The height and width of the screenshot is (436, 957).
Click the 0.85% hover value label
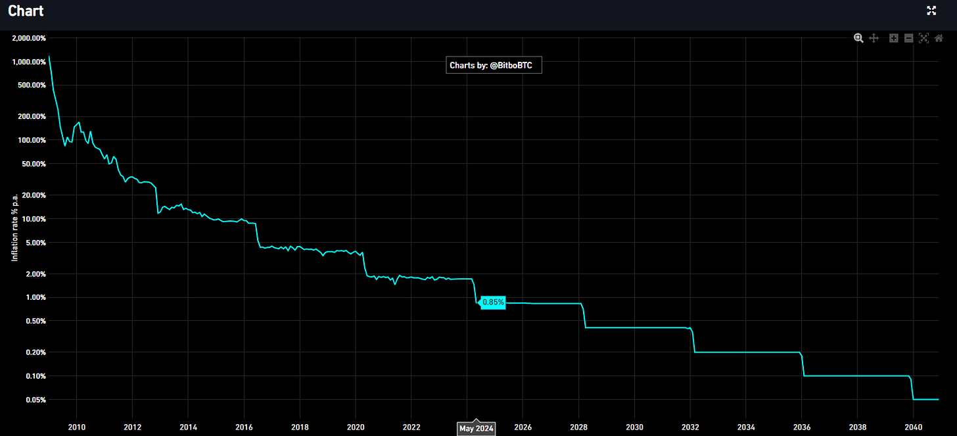[x=493, y=303]
